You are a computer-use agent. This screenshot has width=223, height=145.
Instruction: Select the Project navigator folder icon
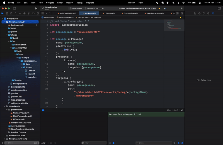tap(3, 13)
